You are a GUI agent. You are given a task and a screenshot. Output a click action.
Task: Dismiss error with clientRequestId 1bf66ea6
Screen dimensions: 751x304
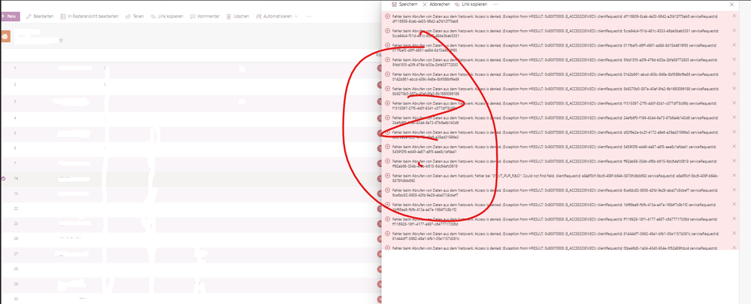[734, 204]
